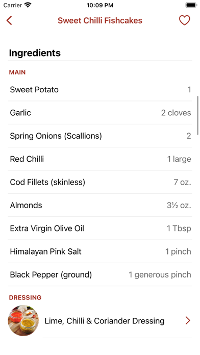200x355 pixels.
Task: Select the Sweet Potato ingredient row
Action: 100,90
